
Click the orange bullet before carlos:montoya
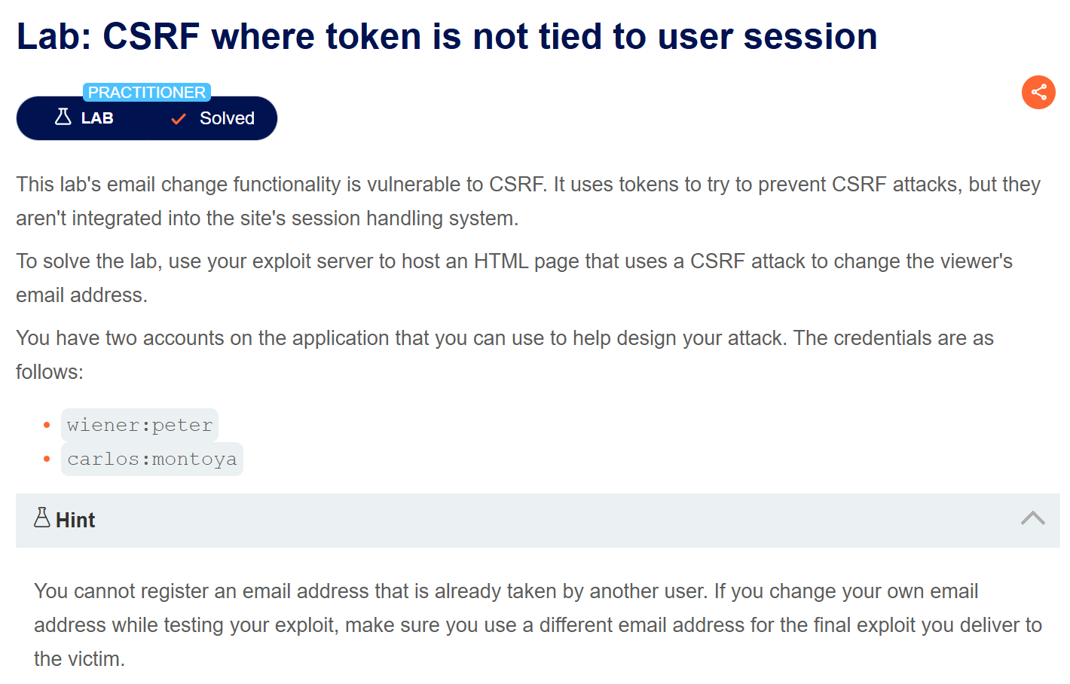[47, 459]
